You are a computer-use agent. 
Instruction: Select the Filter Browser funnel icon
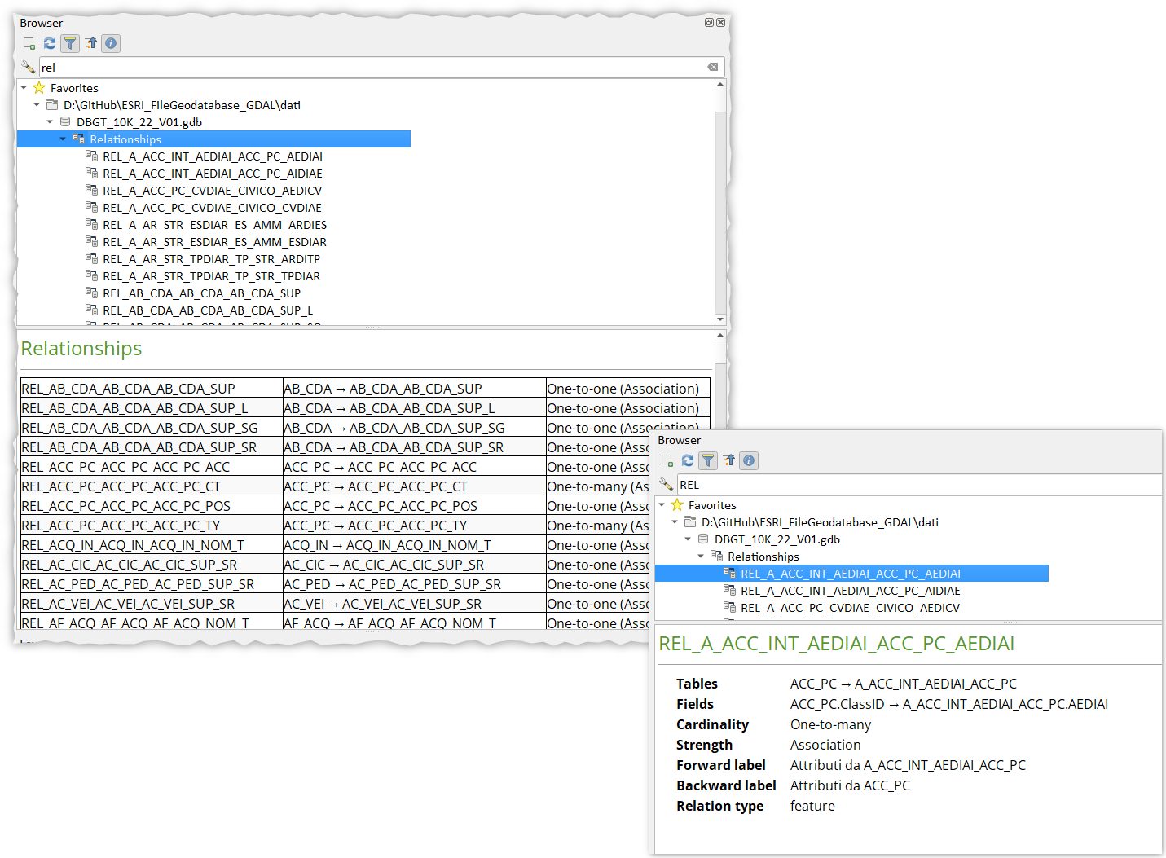point(69,43)
